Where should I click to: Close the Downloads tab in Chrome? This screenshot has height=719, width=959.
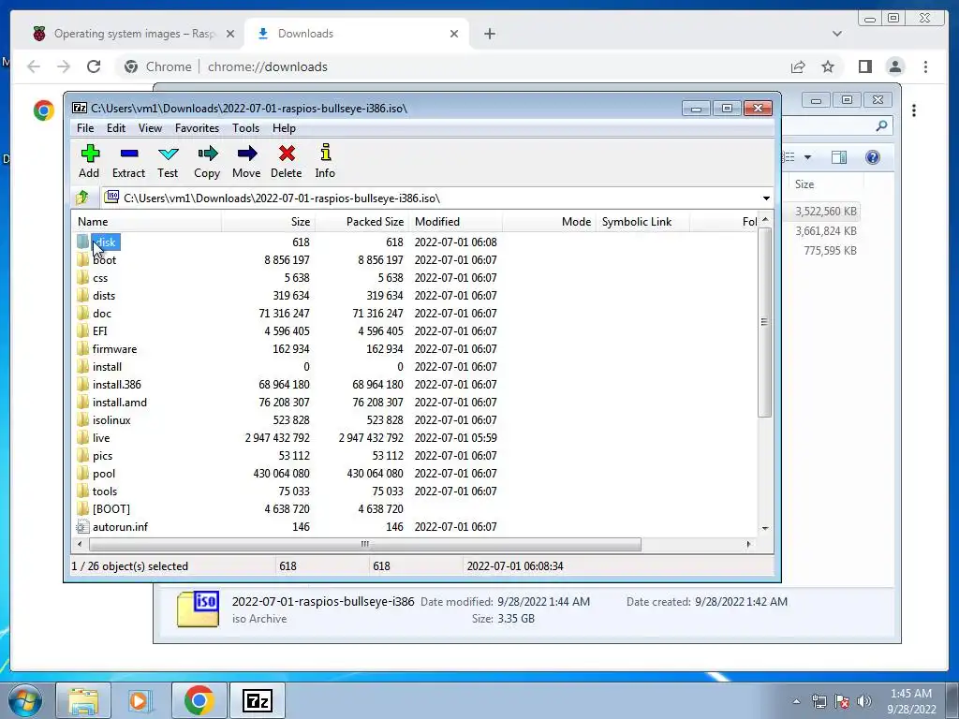pos(454,34)
